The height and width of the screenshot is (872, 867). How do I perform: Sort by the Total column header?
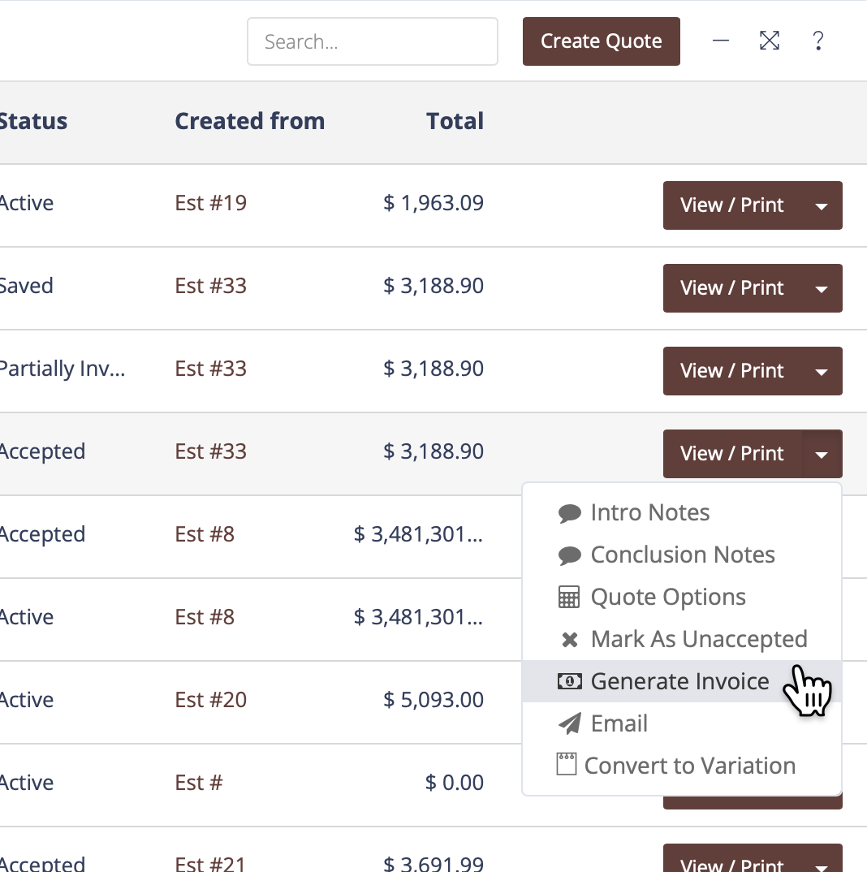tap(455, 121)
